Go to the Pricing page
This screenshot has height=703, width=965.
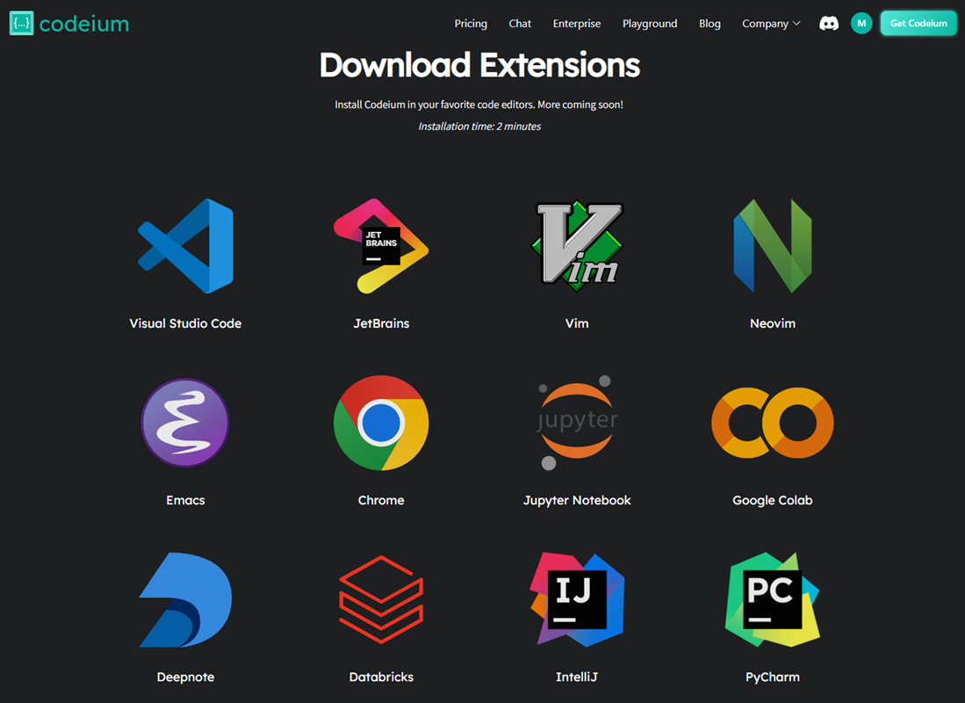tap(471, 24)
